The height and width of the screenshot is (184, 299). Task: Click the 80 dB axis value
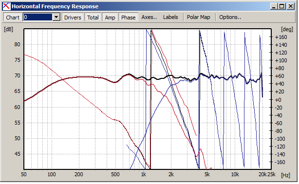pyautogui.click(x=17, y=44)
